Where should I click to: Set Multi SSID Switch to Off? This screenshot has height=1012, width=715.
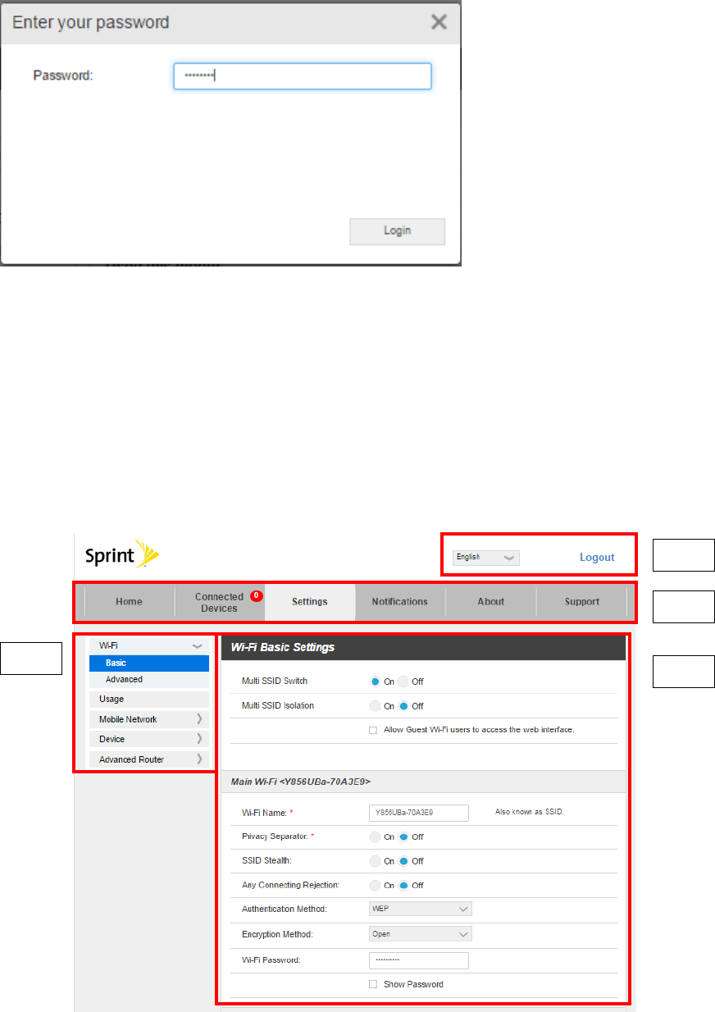coord(403,682)
